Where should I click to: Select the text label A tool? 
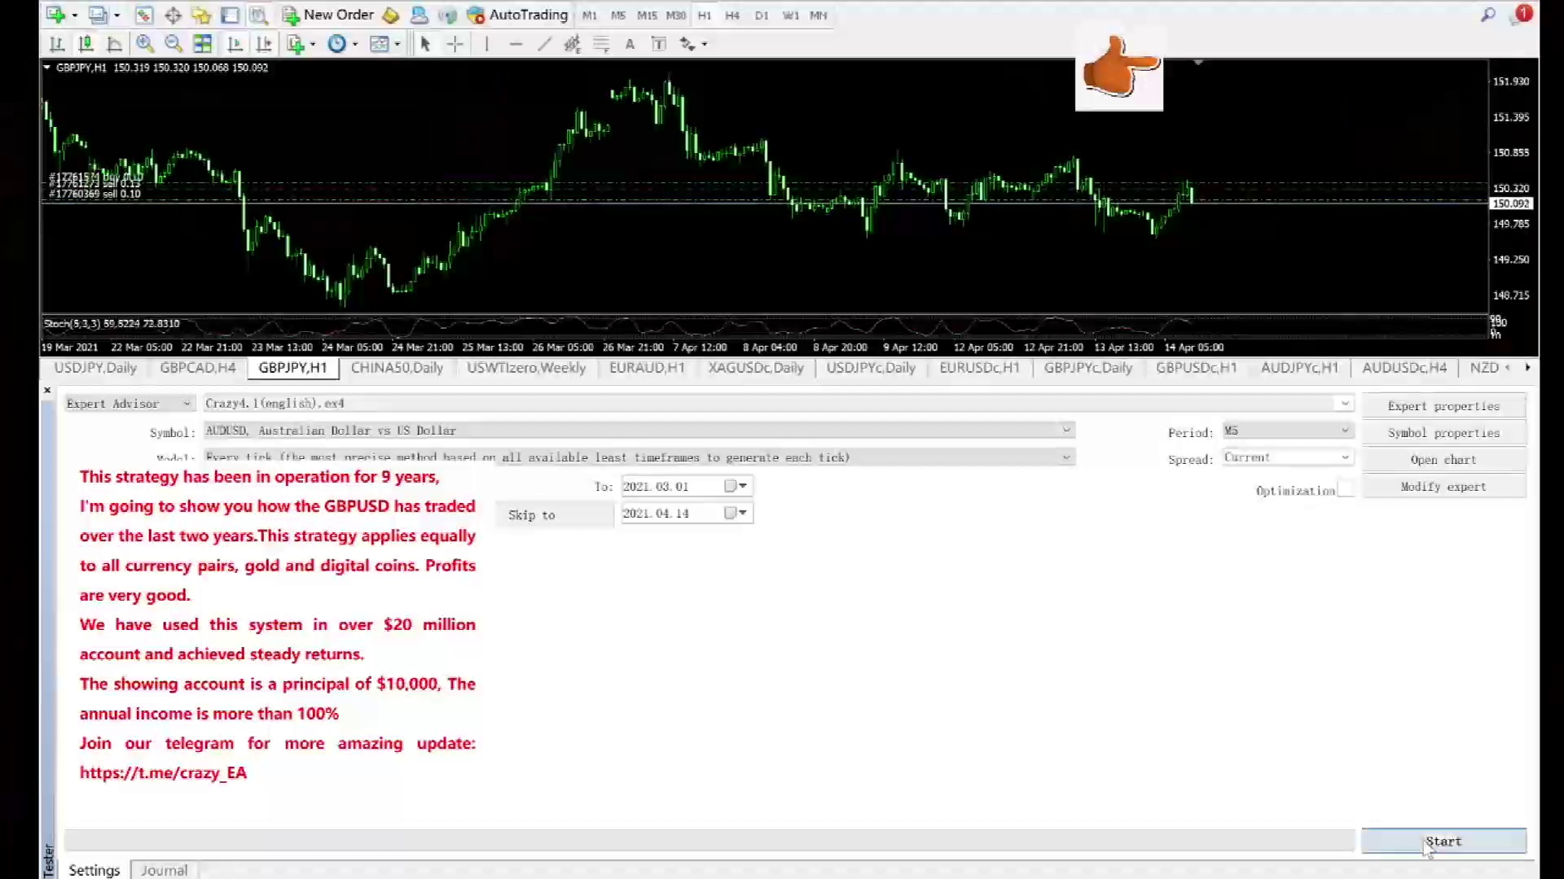click(630, 44)
